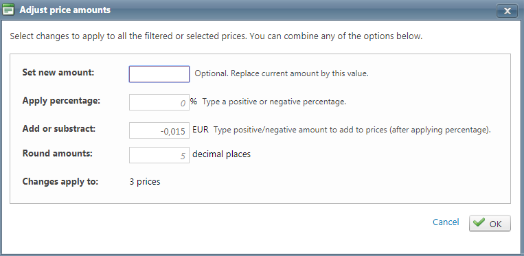The image size is (524, 256).
Task: Focus the Set new amount field
Action: [x=159, y=74]
